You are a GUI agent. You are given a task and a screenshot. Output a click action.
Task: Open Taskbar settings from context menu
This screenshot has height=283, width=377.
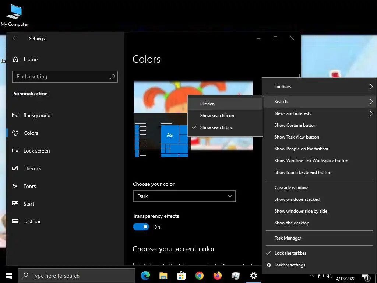[320, 265]
